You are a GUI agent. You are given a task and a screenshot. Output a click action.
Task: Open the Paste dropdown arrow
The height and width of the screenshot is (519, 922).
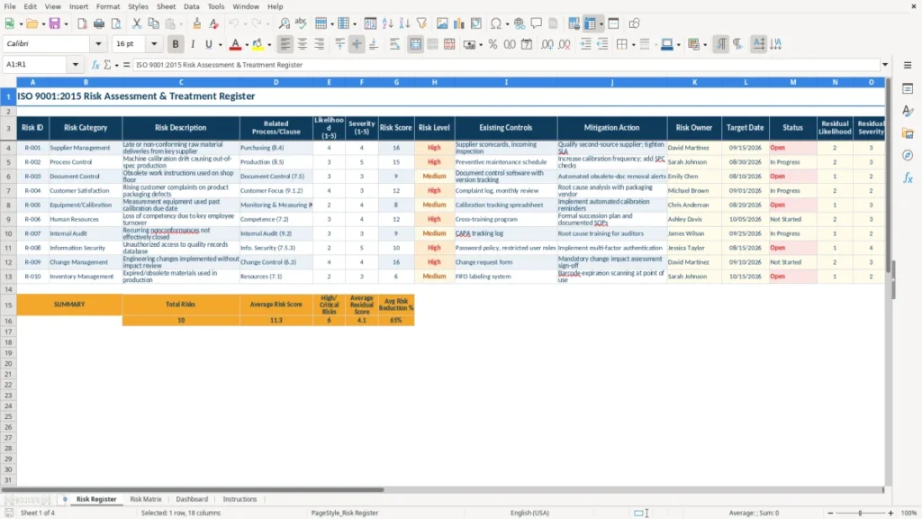[182, 23]
